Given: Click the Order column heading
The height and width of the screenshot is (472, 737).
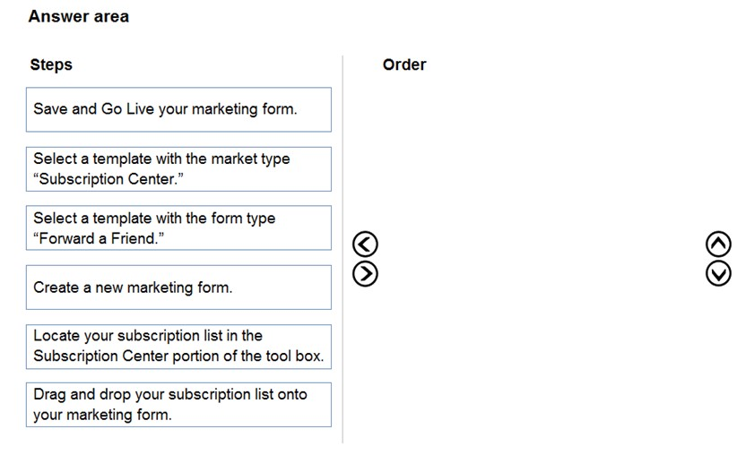Looking at the screenshot, I should coord(404,64).
